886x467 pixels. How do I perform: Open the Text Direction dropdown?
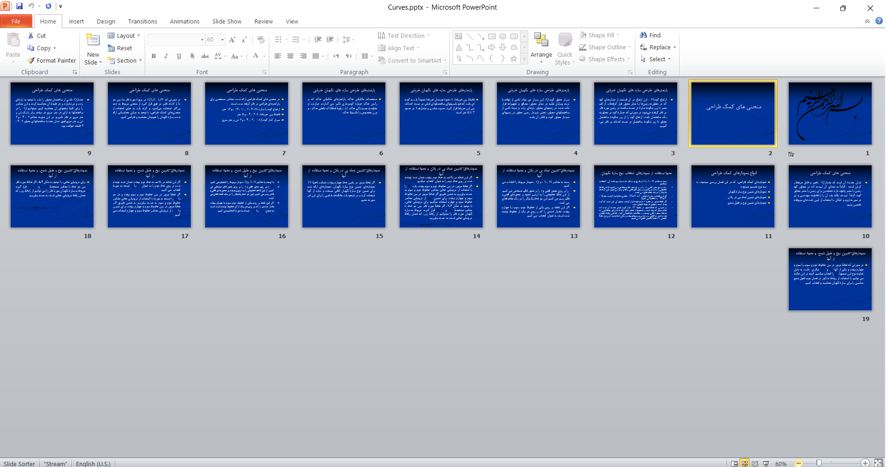tap(404, 35)
